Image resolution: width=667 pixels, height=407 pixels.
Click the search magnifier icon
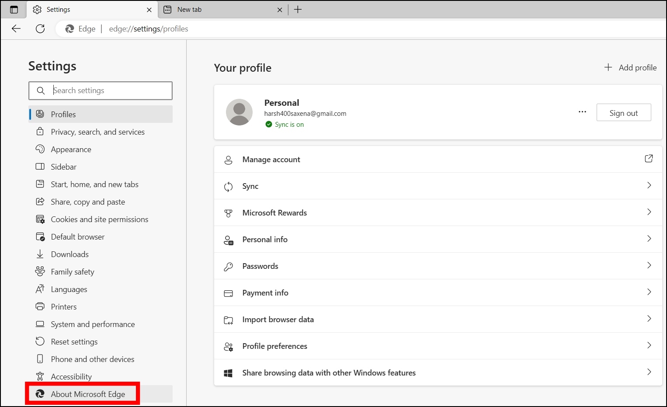pos(41,90)
